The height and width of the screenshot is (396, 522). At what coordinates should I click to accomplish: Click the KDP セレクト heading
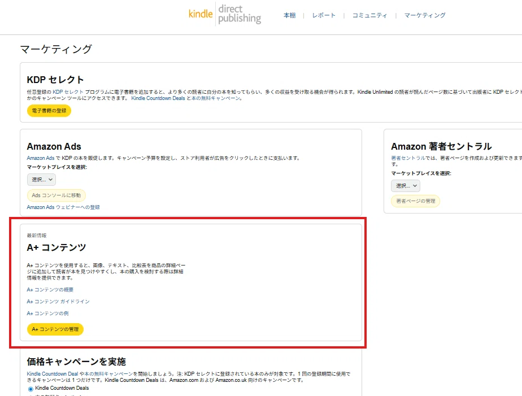point(55,80)
